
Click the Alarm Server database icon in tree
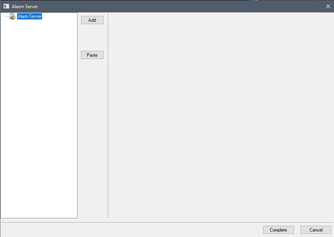tap(12, 17)
